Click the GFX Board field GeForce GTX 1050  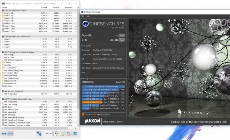coord(109,68)
